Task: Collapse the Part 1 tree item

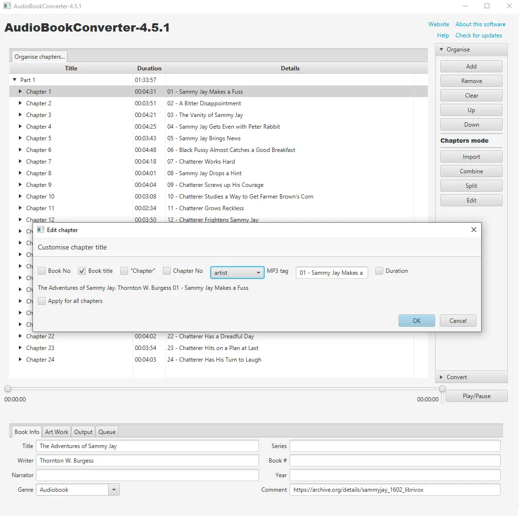Action: pos(15,80)
